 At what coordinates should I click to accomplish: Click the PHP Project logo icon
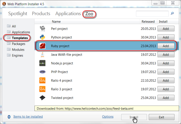click(x=42, y=72)
